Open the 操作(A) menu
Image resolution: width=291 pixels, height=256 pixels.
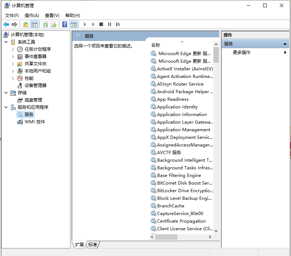pyautogui.click(x=31, y=16)
